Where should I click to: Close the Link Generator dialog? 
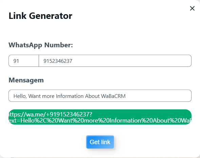[192, 8]
